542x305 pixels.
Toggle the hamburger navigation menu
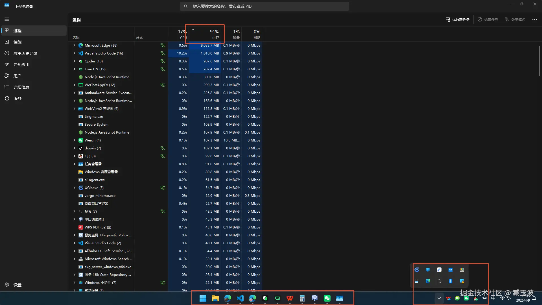(7, 19)
